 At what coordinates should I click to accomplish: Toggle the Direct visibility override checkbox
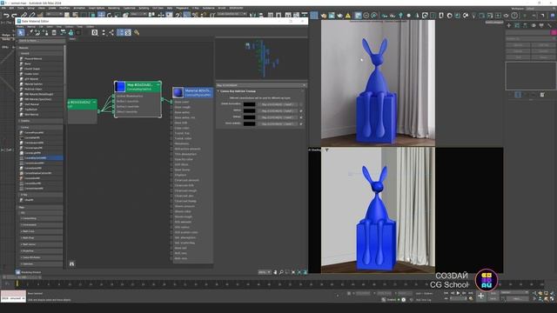click(x=301, y=123)
